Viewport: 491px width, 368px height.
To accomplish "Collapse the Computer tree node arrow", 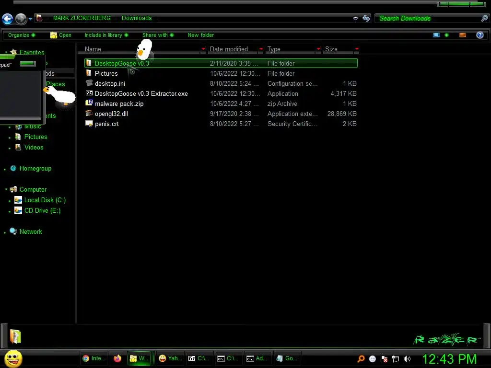I will click(x=6, y=189).
